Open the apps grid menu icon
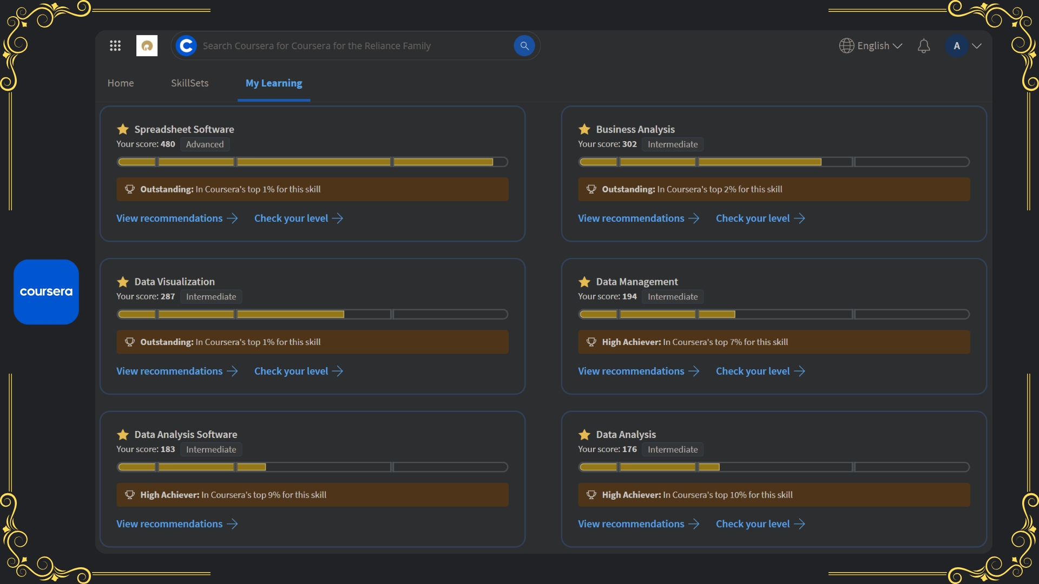Screen dimensions: 1039x584 [x=115, y=46]
